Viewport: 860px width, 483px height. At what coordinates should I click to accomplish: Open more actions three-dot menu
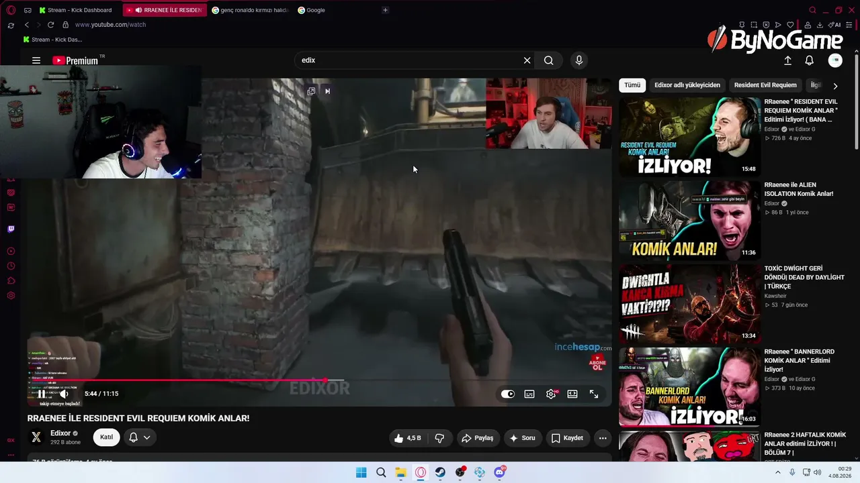(603, 438)
